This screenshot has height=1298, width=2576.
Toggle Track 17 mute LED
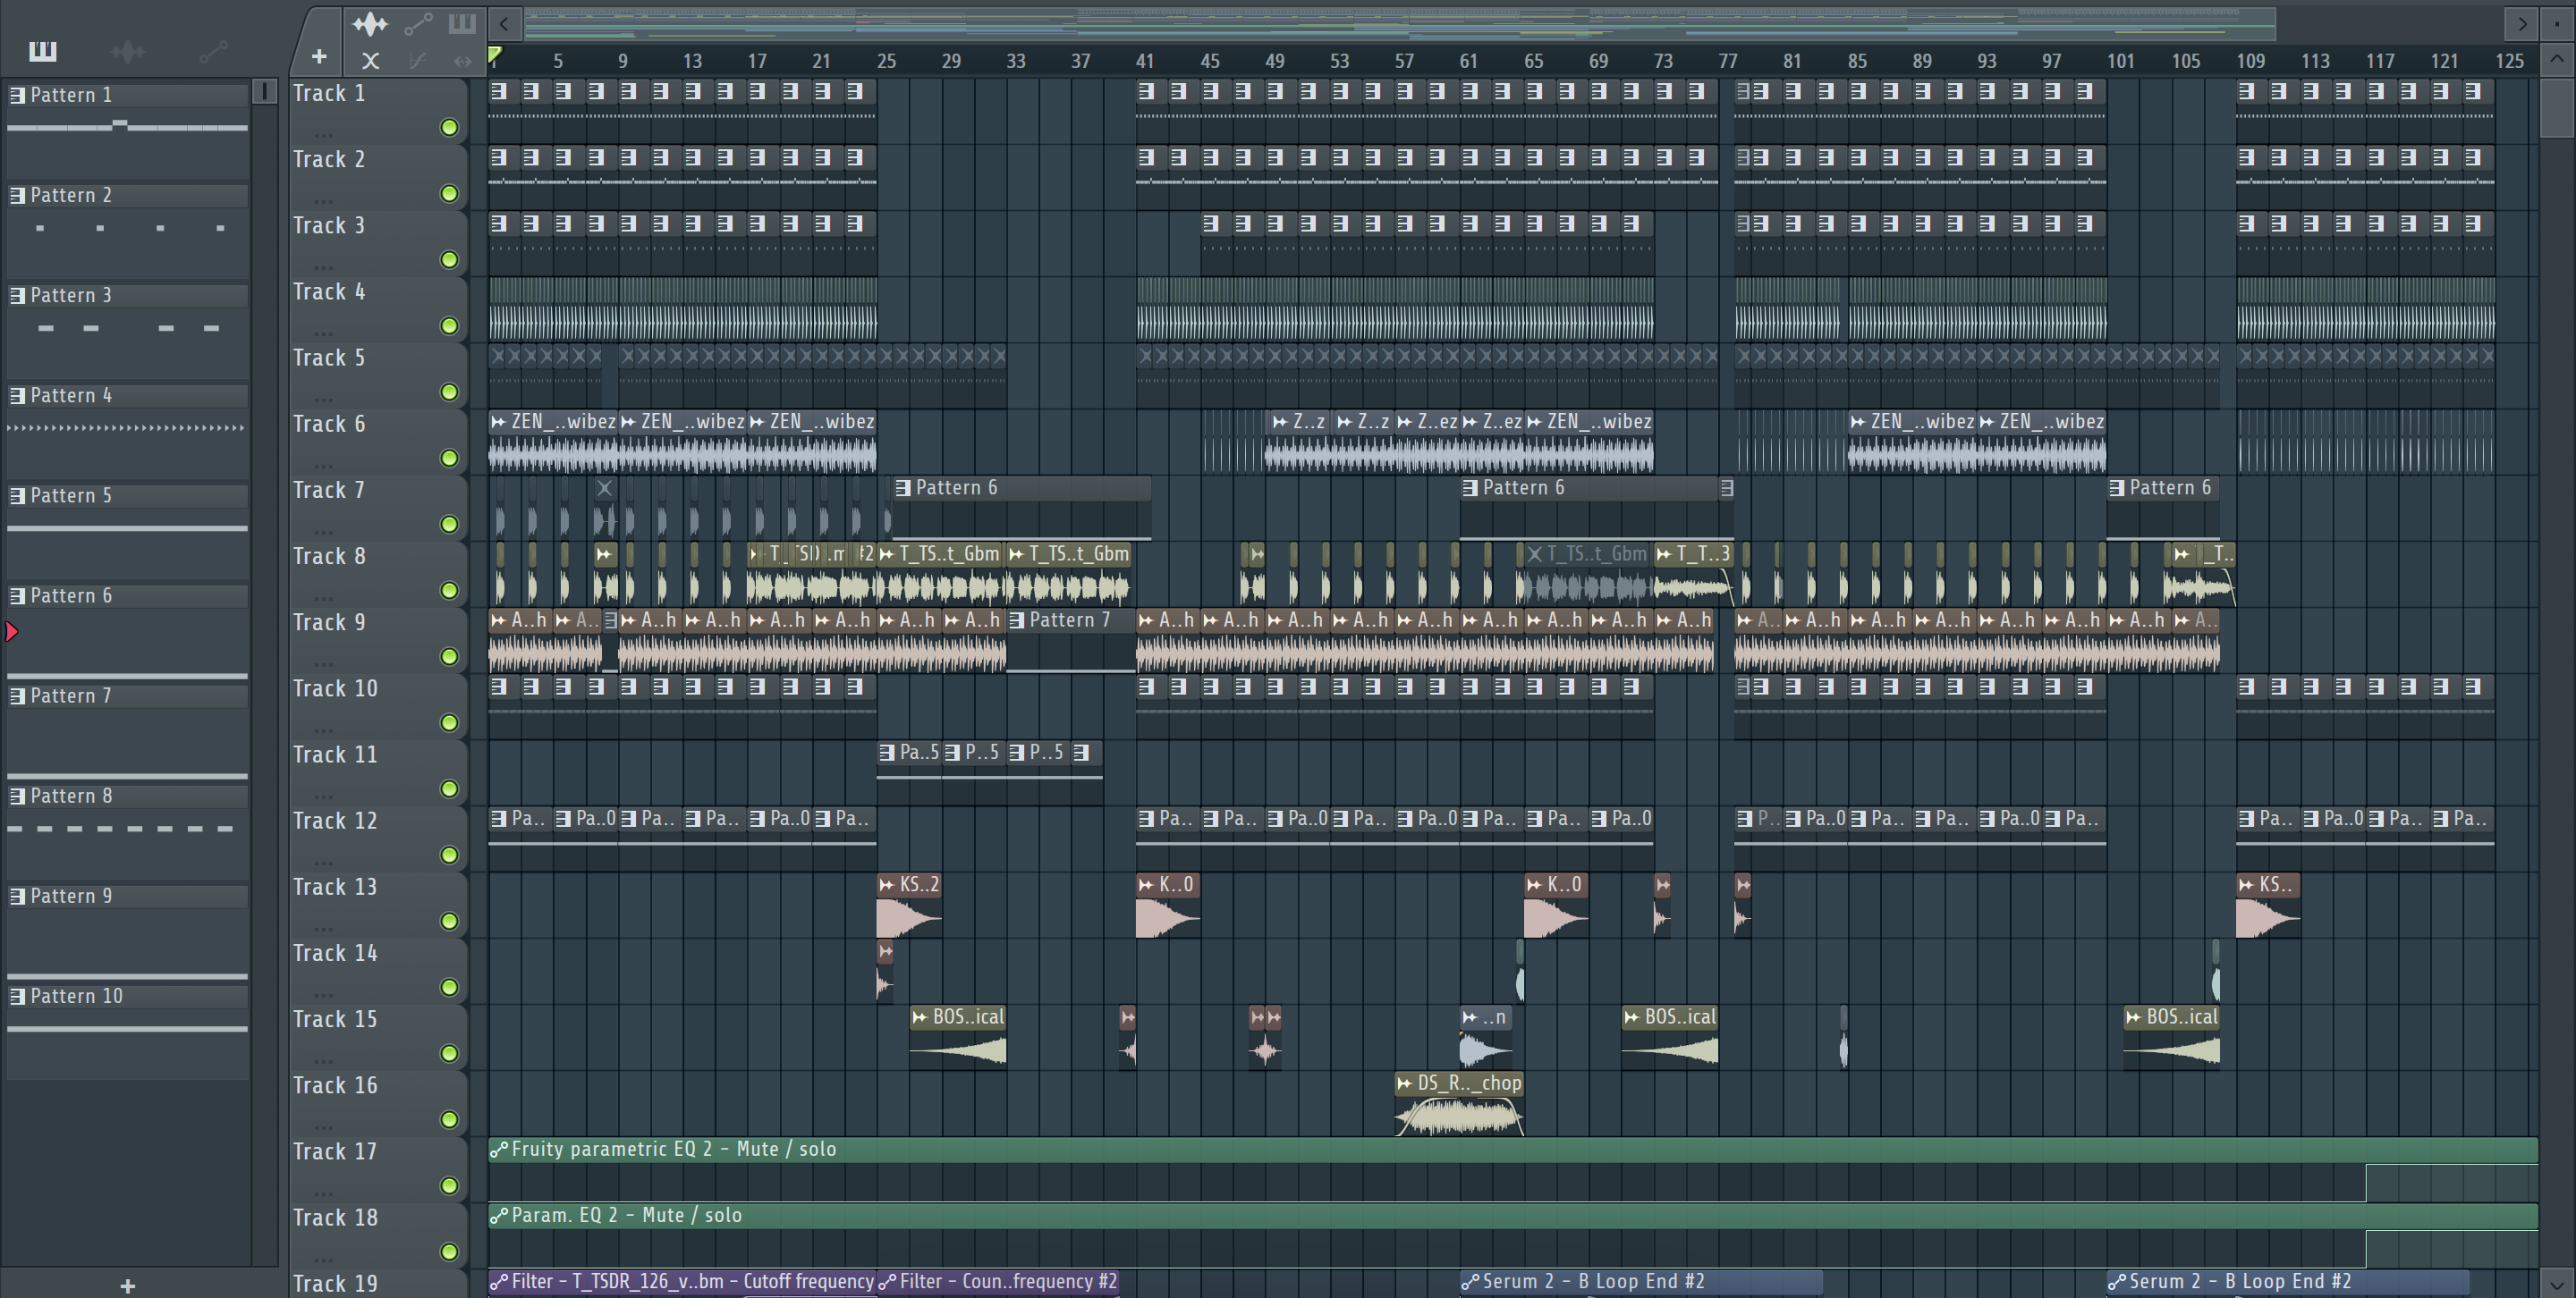click(x=450, y=1186)
